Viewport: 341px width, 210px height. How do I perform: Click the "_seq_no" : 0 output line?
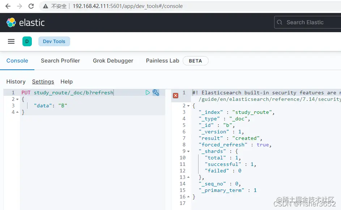pyautogui.click(x=219, y=184)
